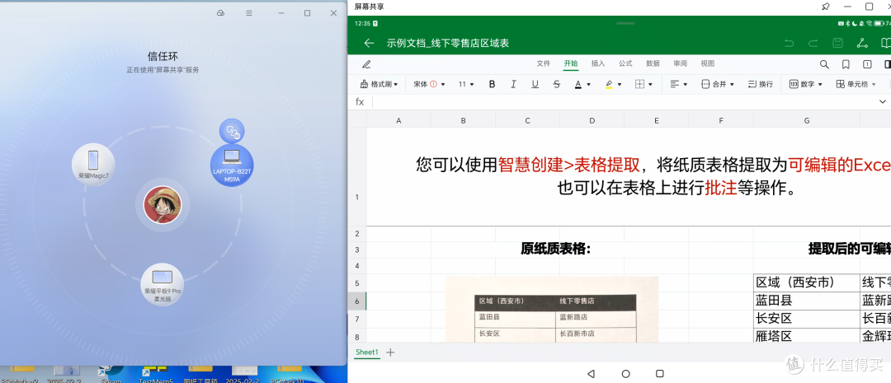Viewport: 891px width, 383px height.
Task: Click the Luffy avatar in the trust ring
Action: (x=163, y=205)
